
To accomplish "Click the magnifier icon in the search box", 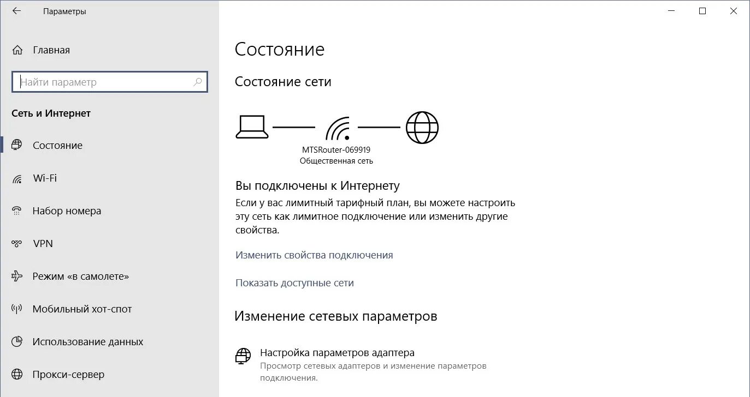I will (x=197, y=82).
